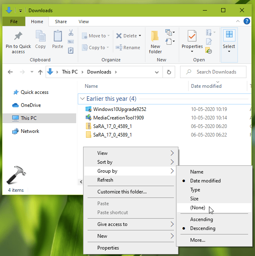Choose group by Size option

pyautogui.click(x=214, y=199)
